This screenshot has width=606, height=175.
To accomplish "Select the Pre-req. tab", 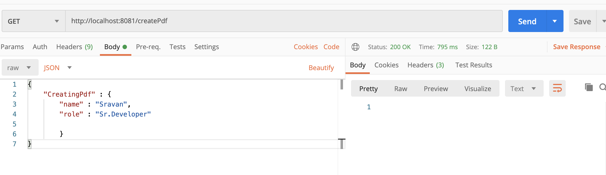I will pos(148,47).
